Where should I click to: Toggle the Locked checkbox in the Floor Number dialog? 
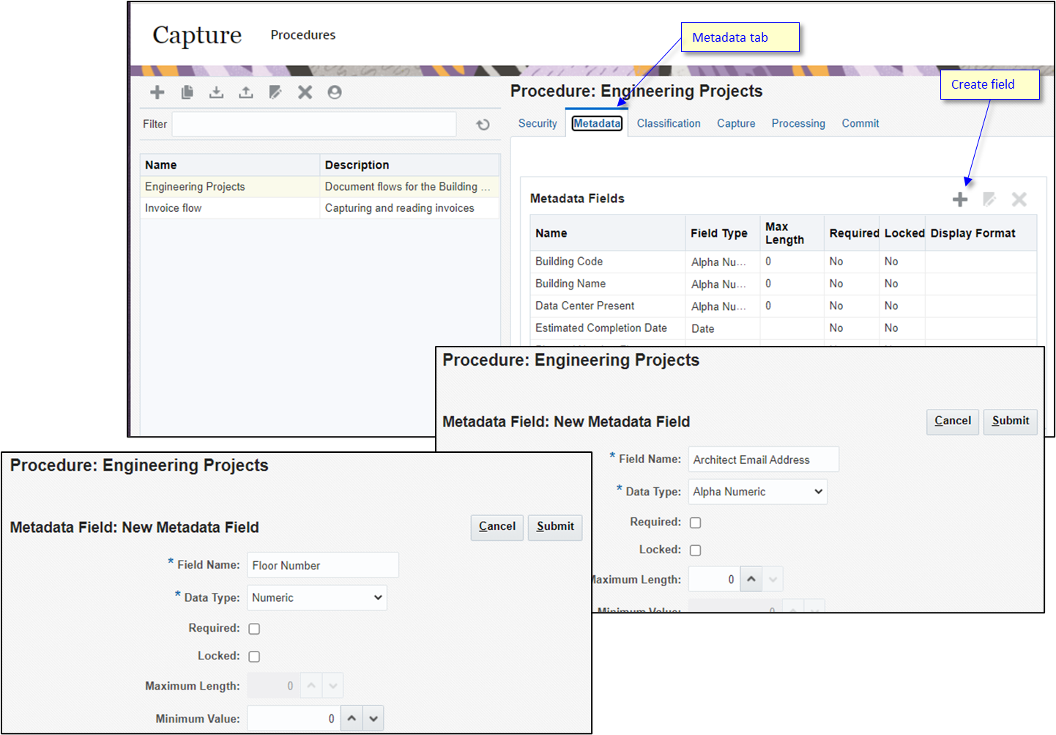(x=254, y=656)
